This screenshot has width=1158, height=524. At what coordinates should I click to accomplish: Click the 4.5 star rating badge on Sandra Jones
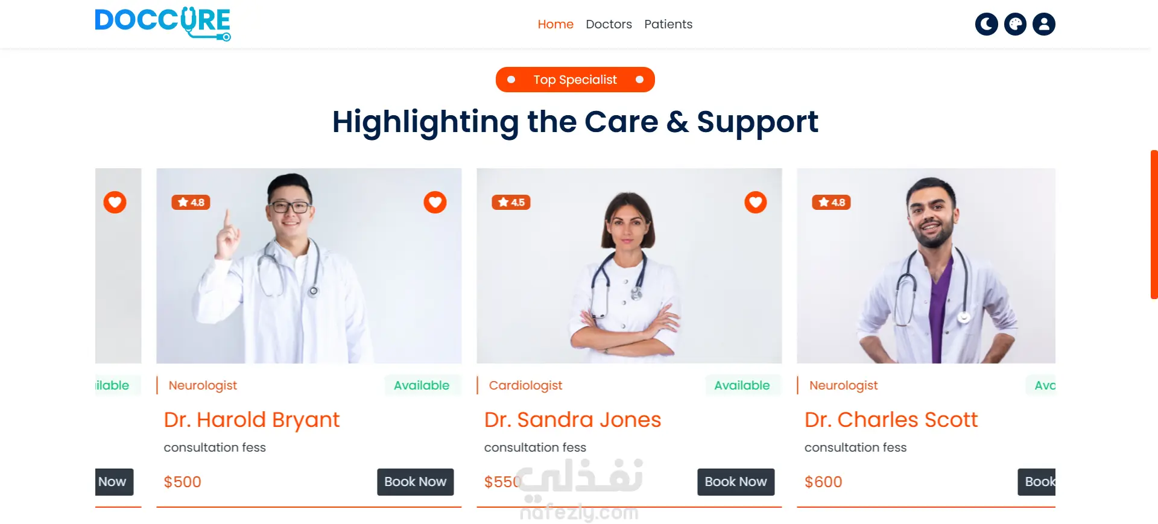pos(511,203)
